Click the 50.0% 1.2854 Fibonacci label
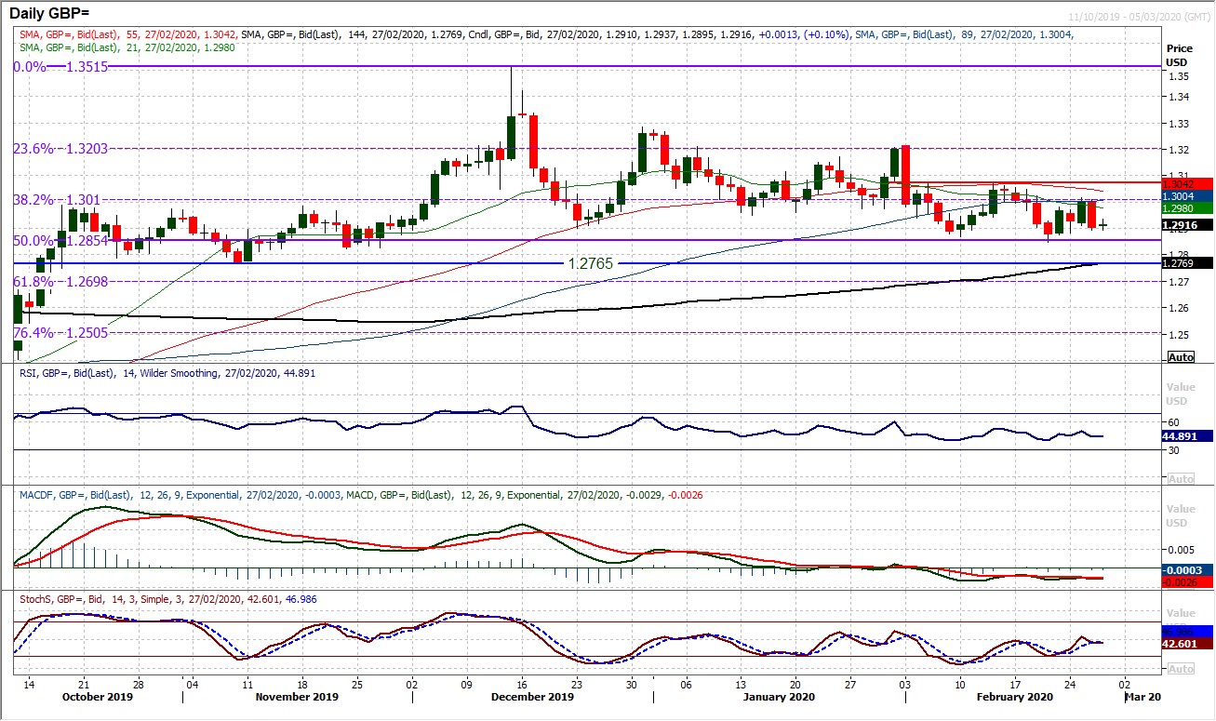Screen dimensions: 1216x721 [x=60, y=240]
